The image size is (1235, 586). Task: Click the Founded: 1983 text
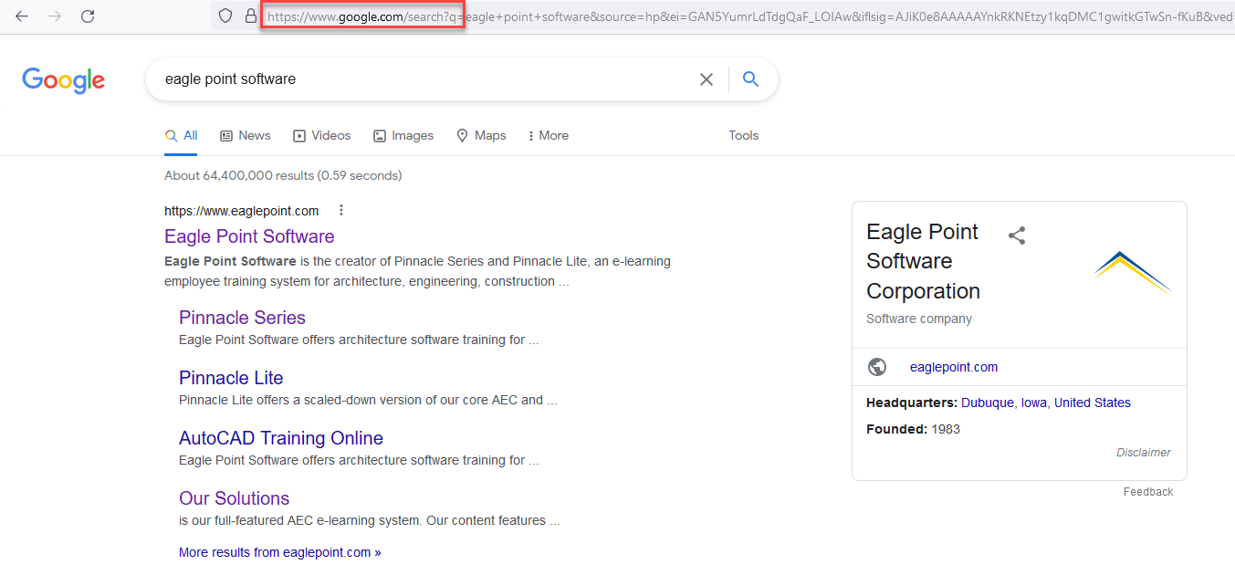[913, 429]
